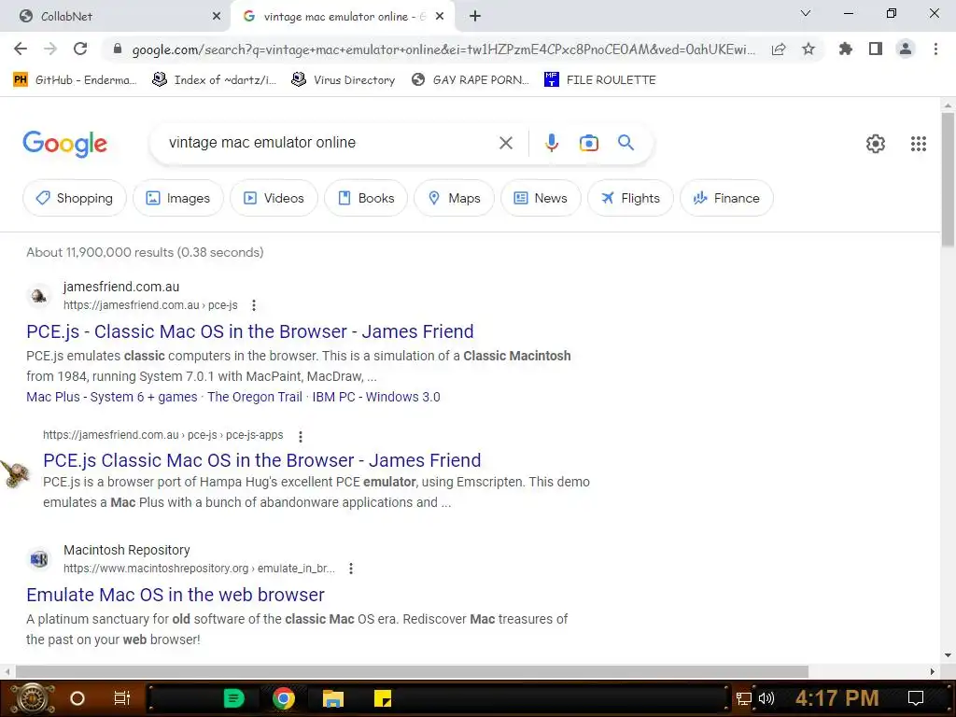Open the Chrome three-dot menu
Screen dimensions: 956x717
coord(935,49)
